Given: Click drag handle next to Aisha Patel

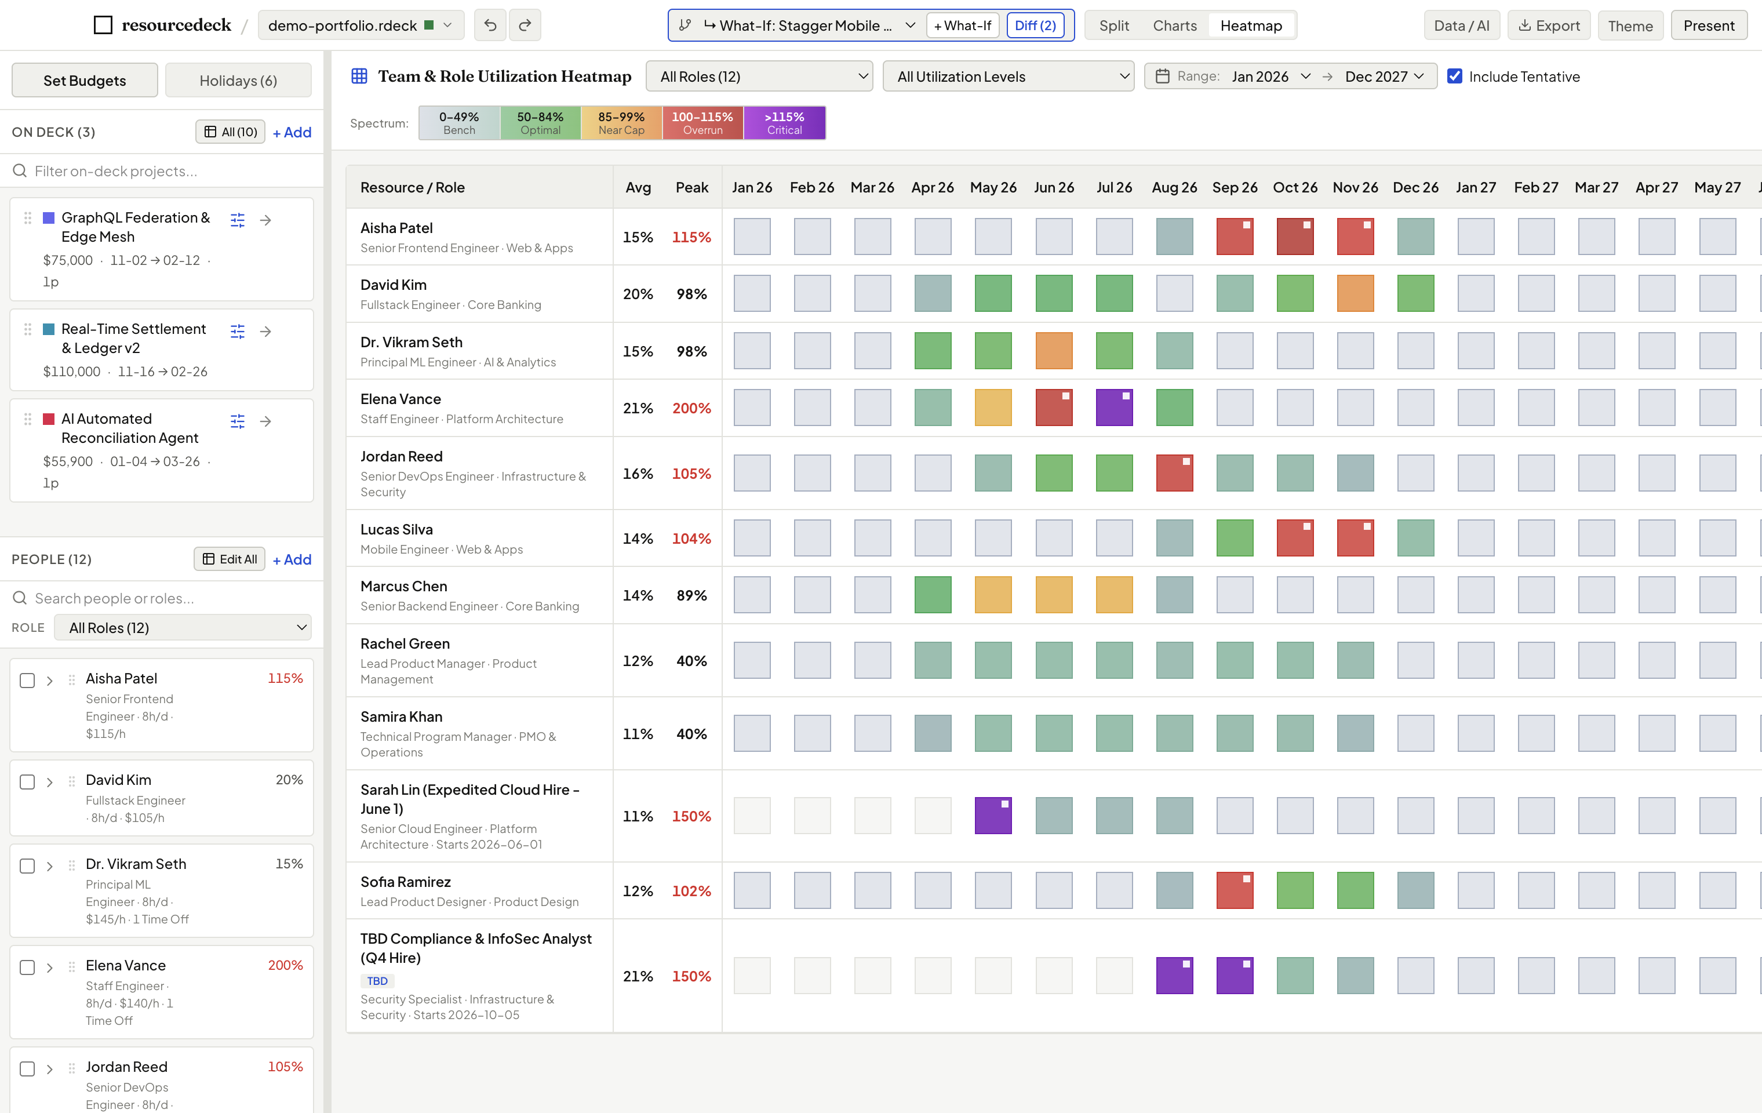Looking at the screenshot, I should (72, 680).
